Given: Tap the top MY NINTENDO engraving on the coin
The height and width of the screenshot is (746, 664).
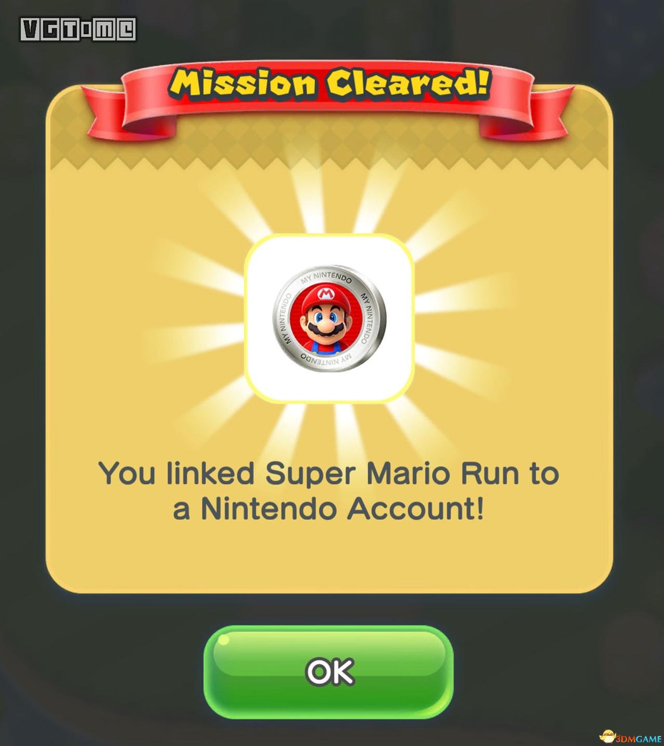Looking at the screenshot, I should point(326,278).
